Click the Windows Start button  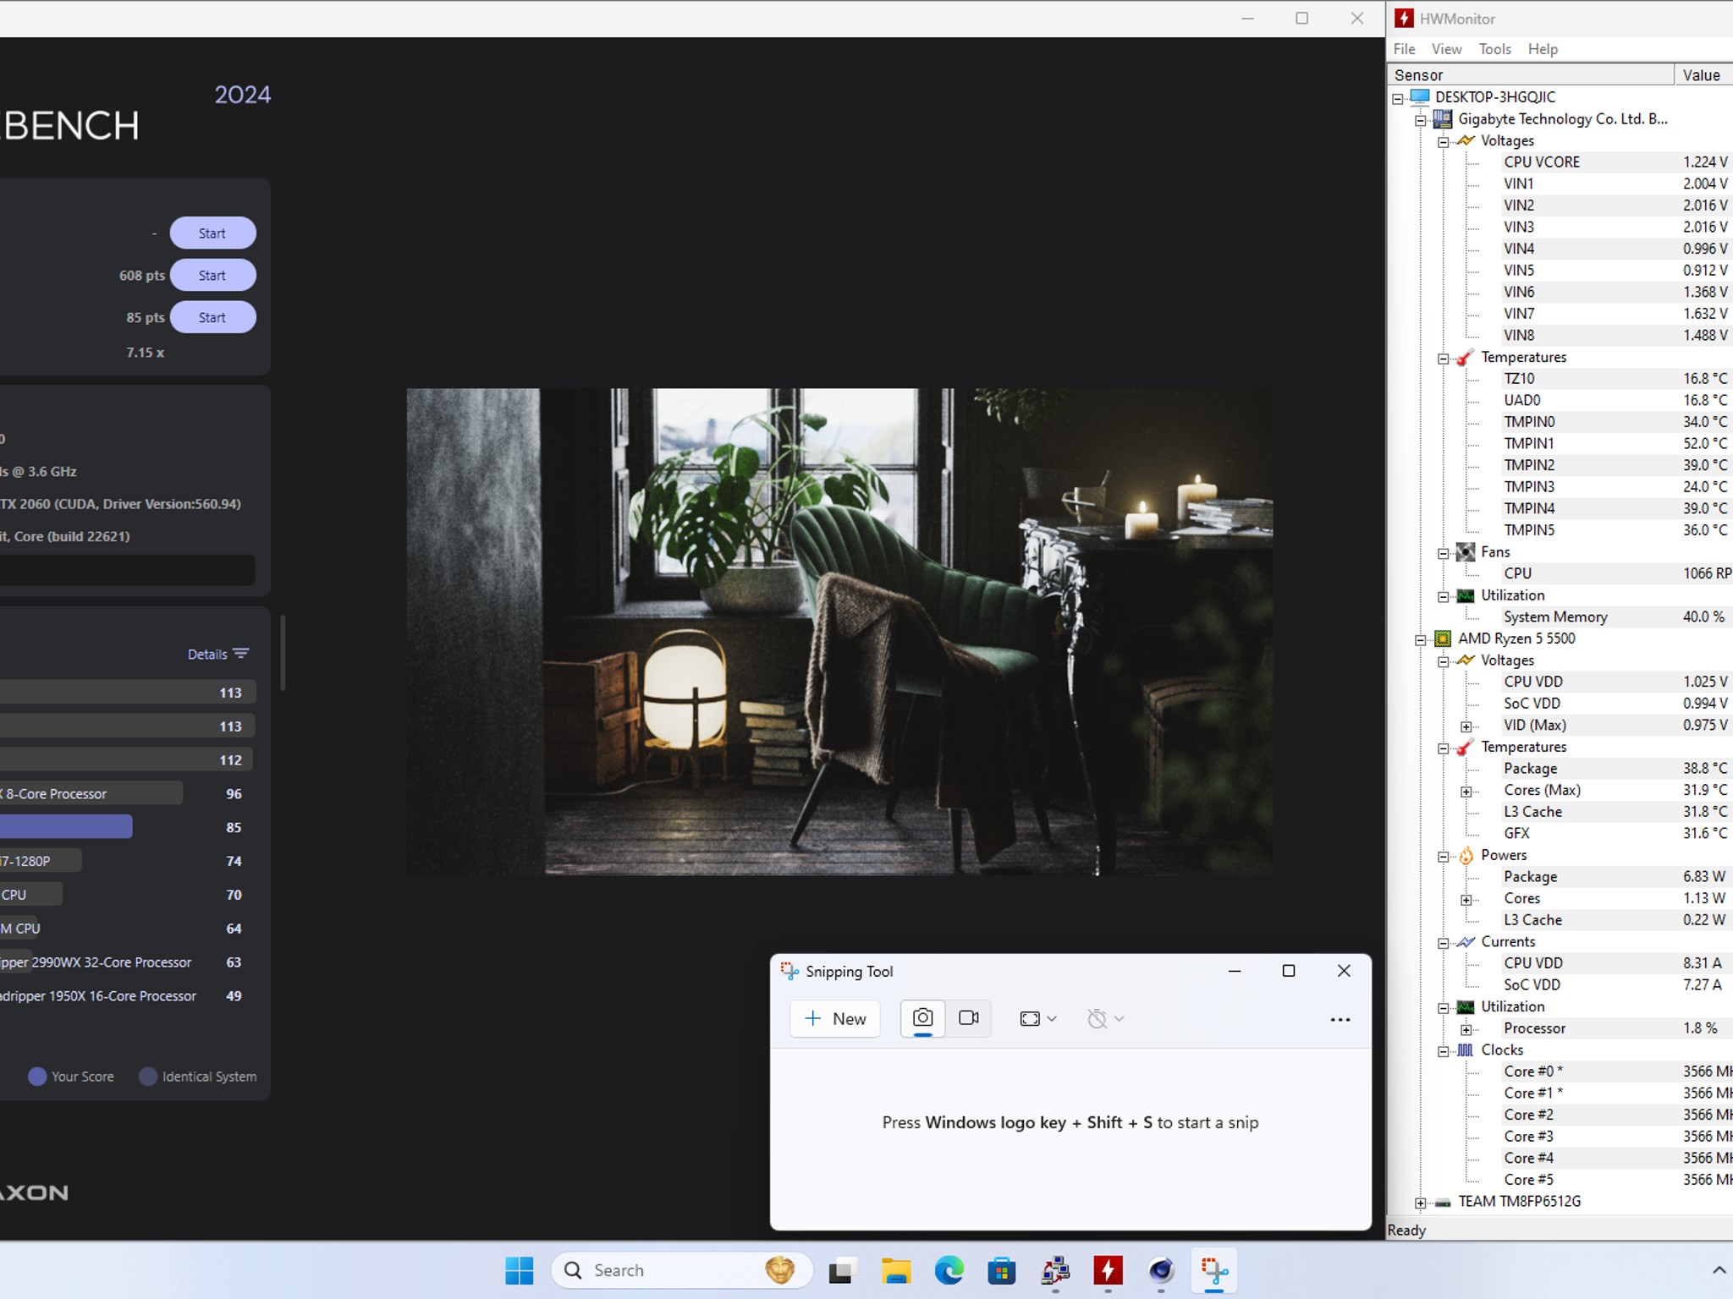tap(519, 1270)
